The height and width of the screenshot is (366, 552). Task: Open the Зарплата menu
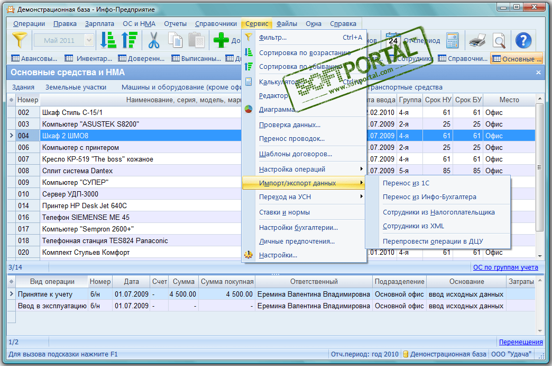point(99,24)
